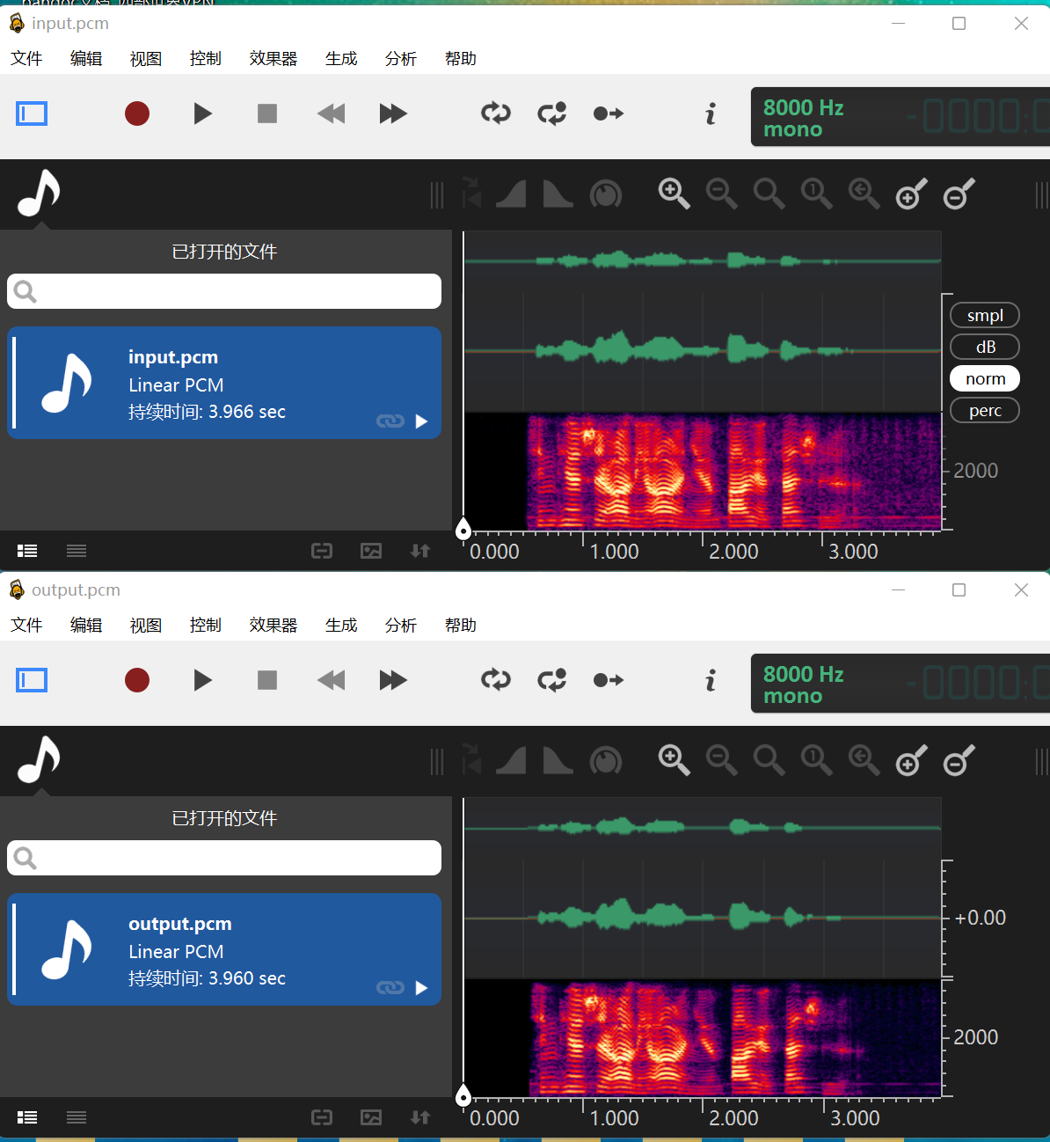Select output.pcm entry in opened files list

tap(224, 949)
